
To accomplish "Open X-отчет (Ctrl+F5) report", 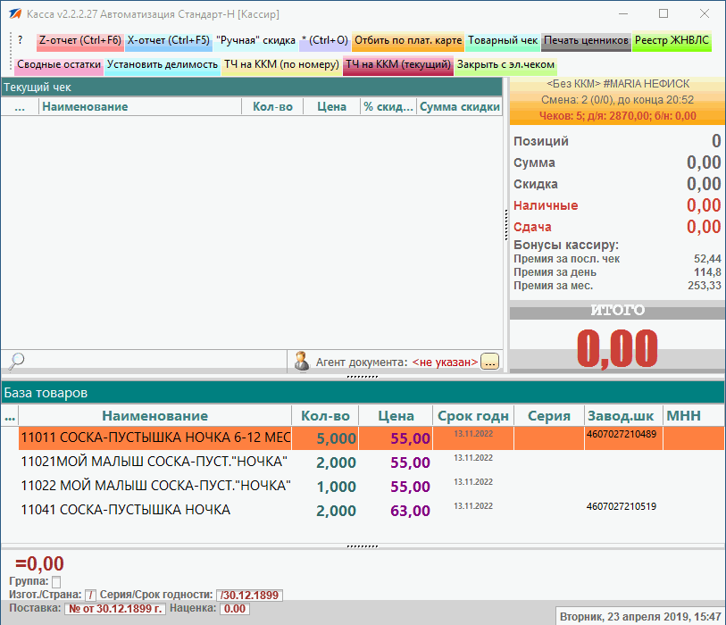I will [x=168, y=41].
